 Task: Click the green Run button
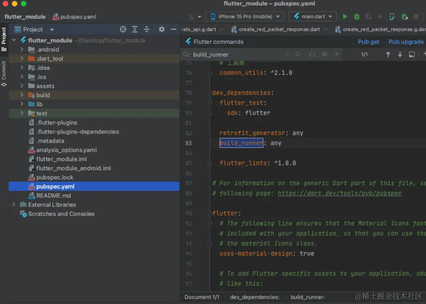click(345, 16)
